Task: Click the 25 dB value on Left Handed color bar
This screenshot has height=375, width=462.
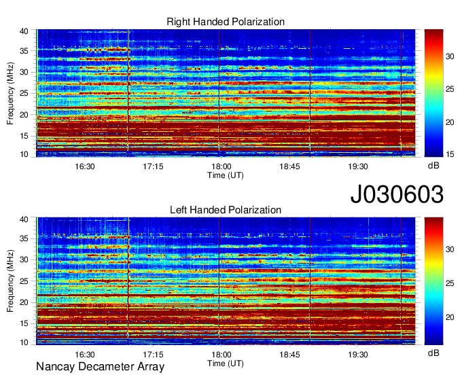Action: tap(450, 283)
